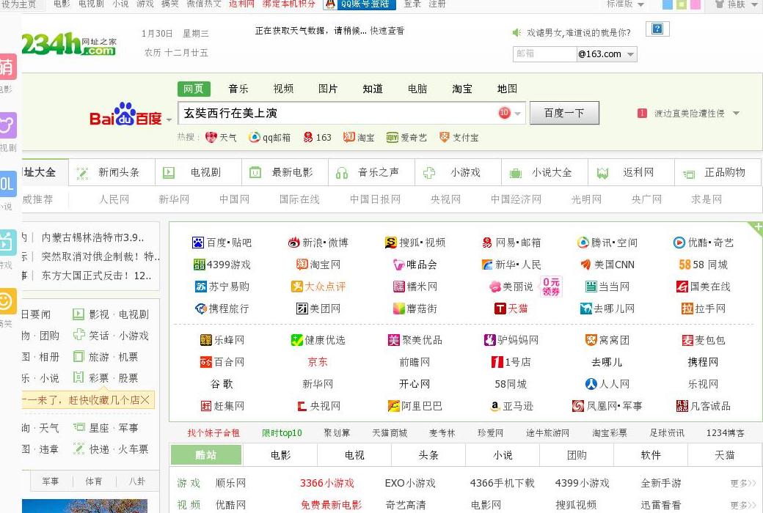Viewport: 763px width, 513px height.
Task: Click 快速查看 weather link
Action: [387, 31]
